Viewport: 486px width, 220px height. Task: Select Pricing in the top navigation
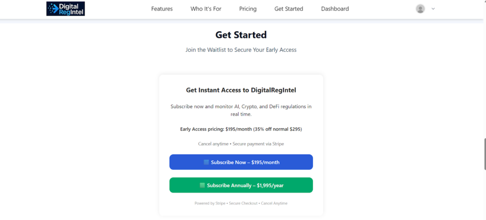(248, 9)
